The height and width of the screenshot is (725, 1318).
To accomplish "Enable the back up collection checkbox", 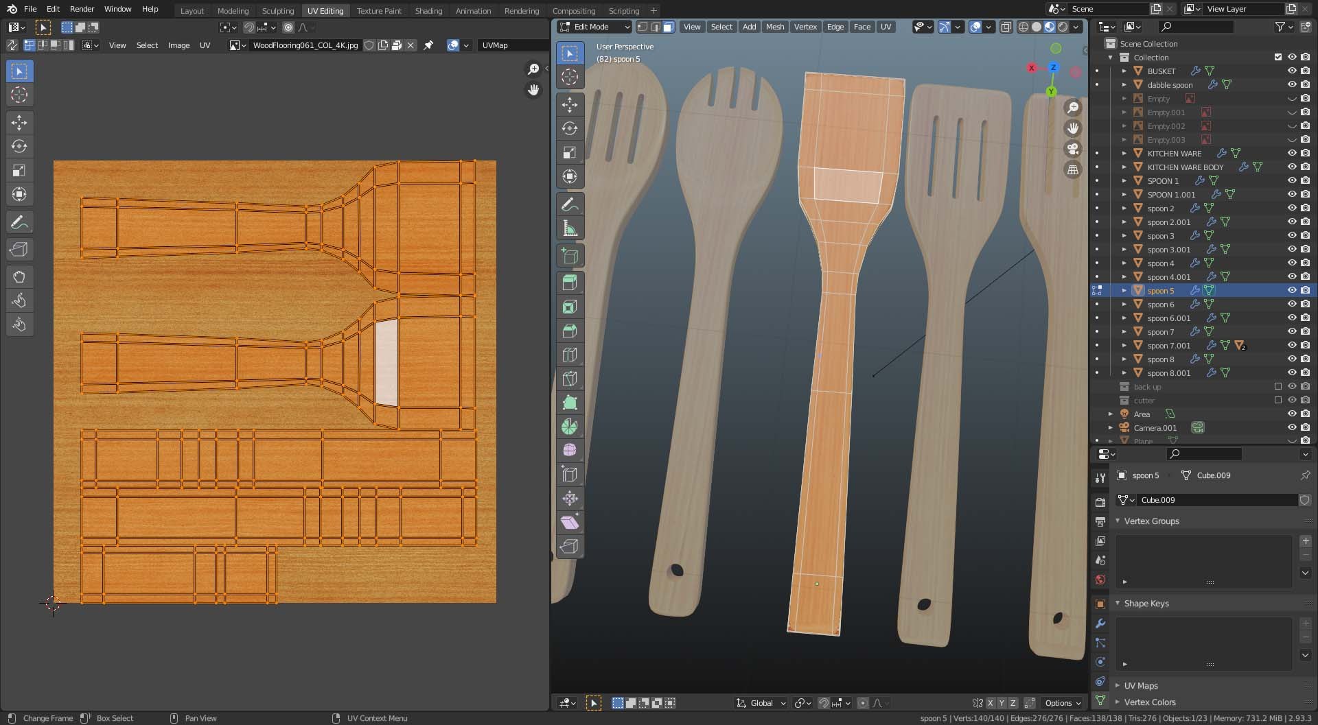I will (x=1278, y=386).
